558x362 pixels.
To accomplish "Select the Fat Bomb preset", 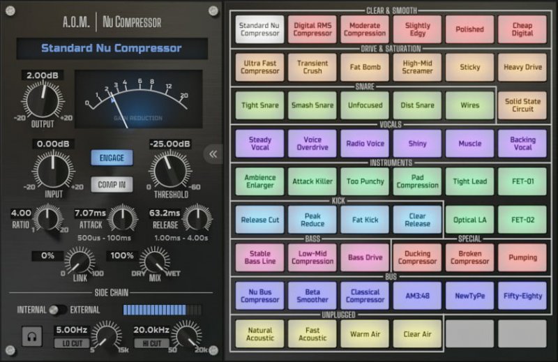I will (365, 67).
